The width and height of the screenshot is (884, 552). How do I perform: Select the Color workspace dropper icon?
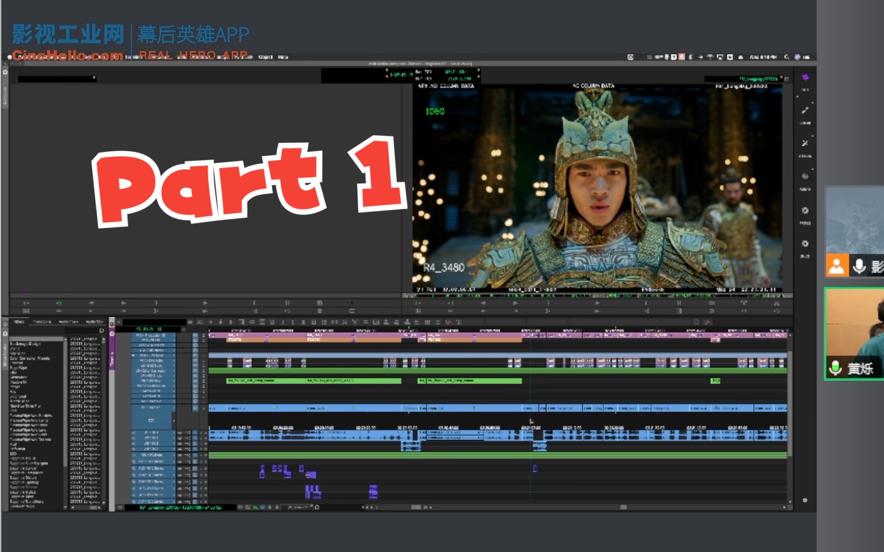click(x=805, y=110)
